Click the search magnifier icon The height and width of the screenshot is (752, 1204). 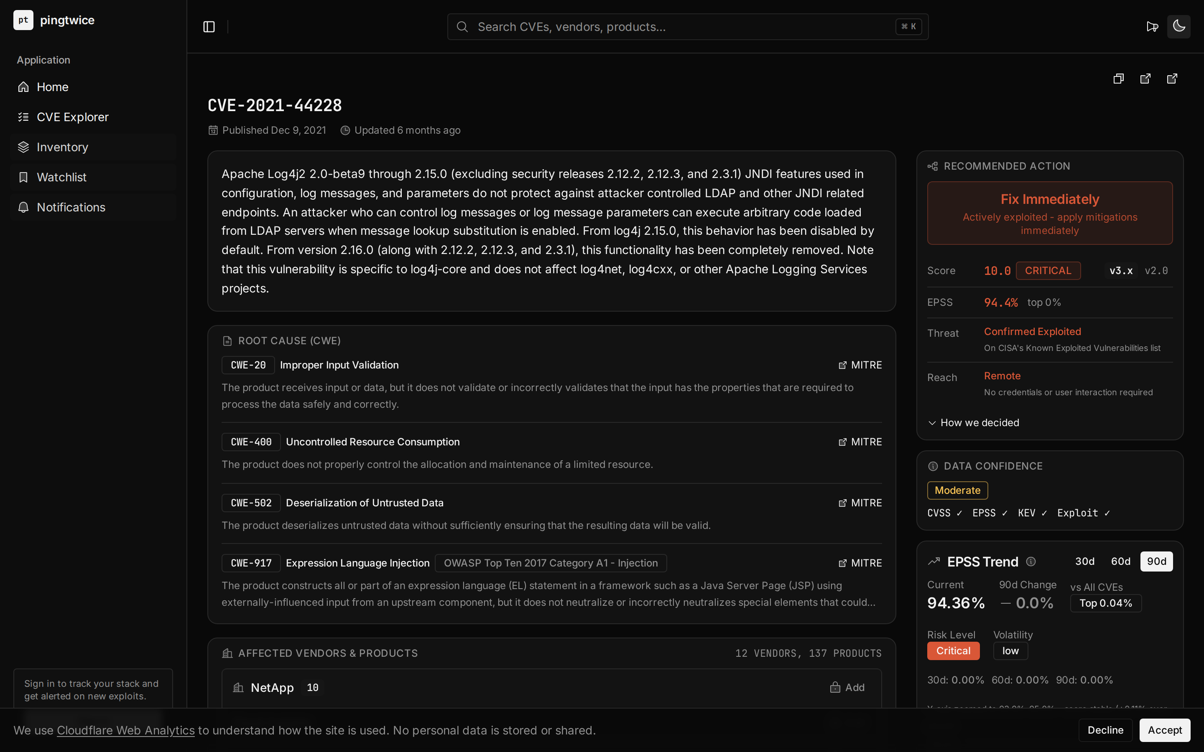[462, 27]
